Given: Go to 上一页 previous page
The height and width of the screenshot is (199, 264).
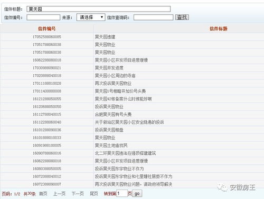Looking at the screenshot, I should 59,194.
